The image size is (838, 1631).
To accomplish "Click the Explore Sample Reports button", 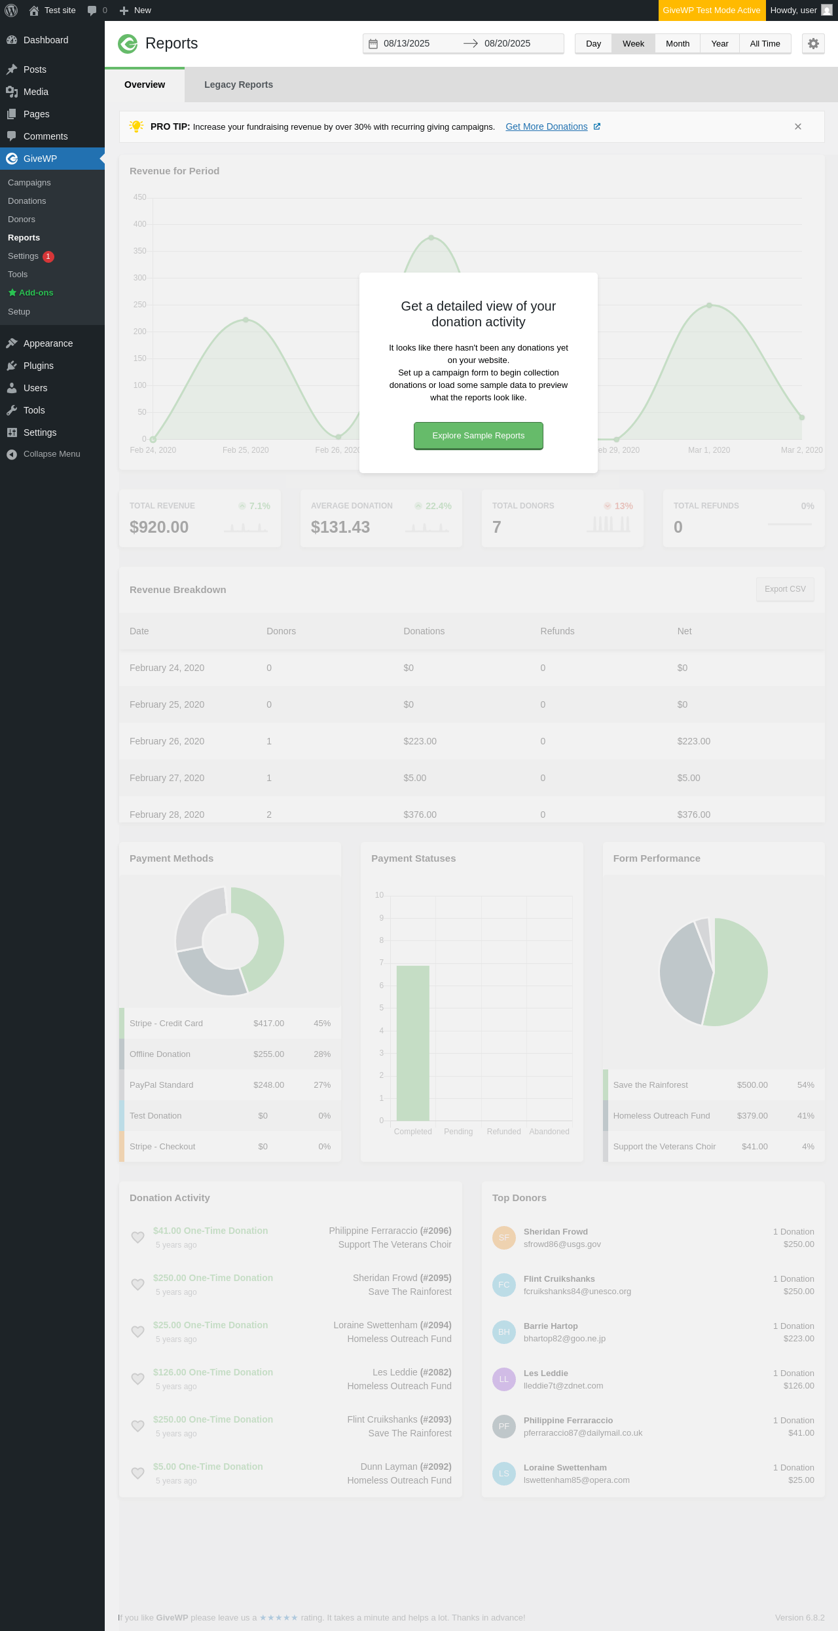I will [x=479, y=436].
